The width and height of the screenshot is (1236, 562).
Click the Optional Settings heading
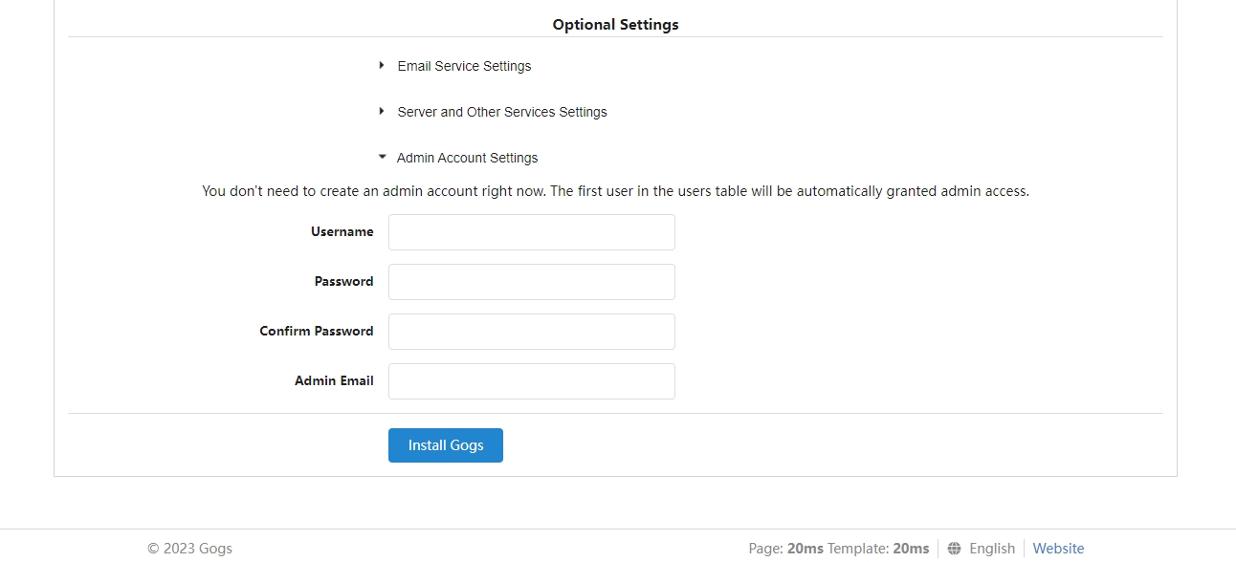(615, 25)
